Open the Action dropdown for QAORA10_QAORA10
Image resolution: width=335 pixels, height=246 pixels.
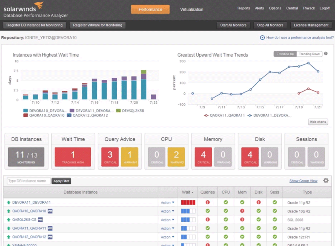(x=167, y=211)
